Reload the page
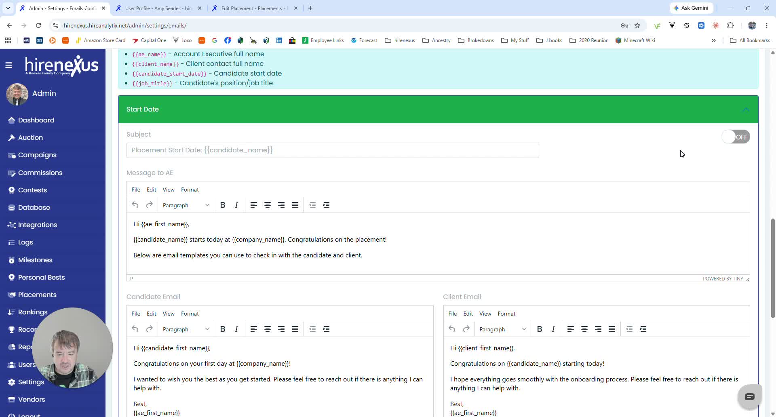776x417 pixels. pos(38,25)
